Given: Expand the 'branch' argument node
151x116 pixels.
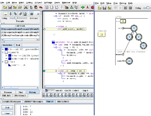Looking at the screenshot, I should [x=6, y=55].
